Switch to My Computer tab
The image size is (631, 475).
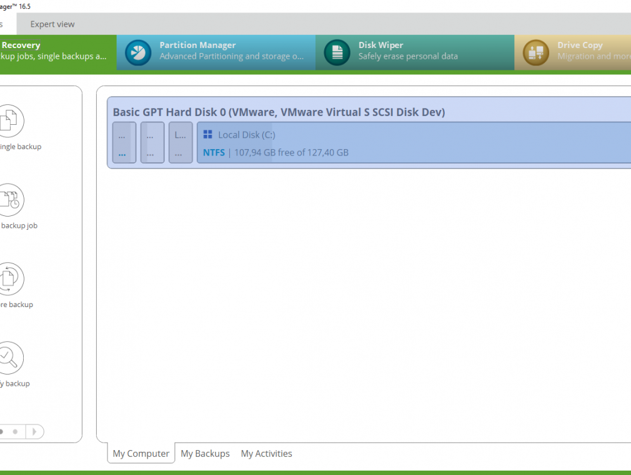click(x=141, y=453)
